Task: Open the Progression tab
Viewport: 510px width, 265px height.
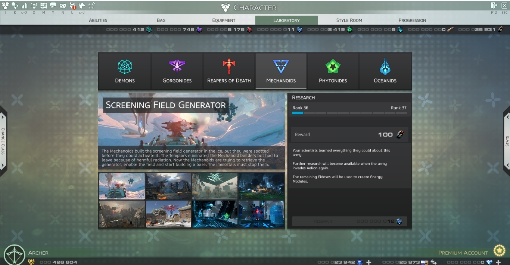Action: coord(412,20)
